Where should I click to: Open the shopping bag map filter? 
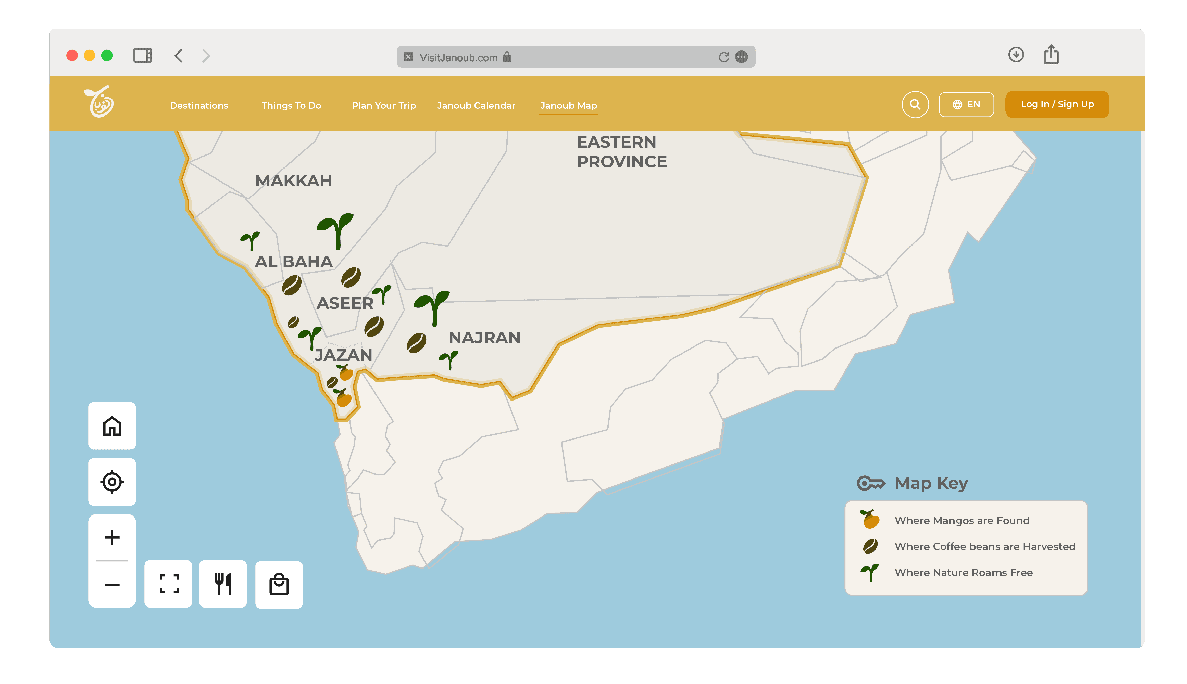click(x=279, y=584)
